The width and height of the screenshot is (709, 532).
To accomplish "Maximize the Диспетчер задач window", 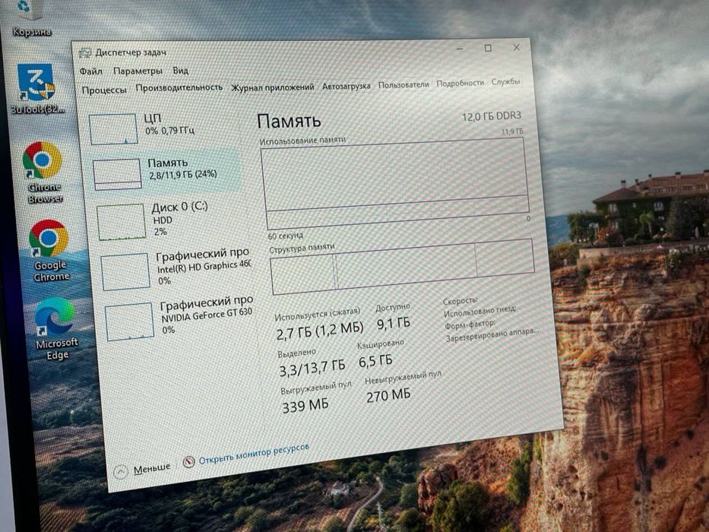I will 488,48.
